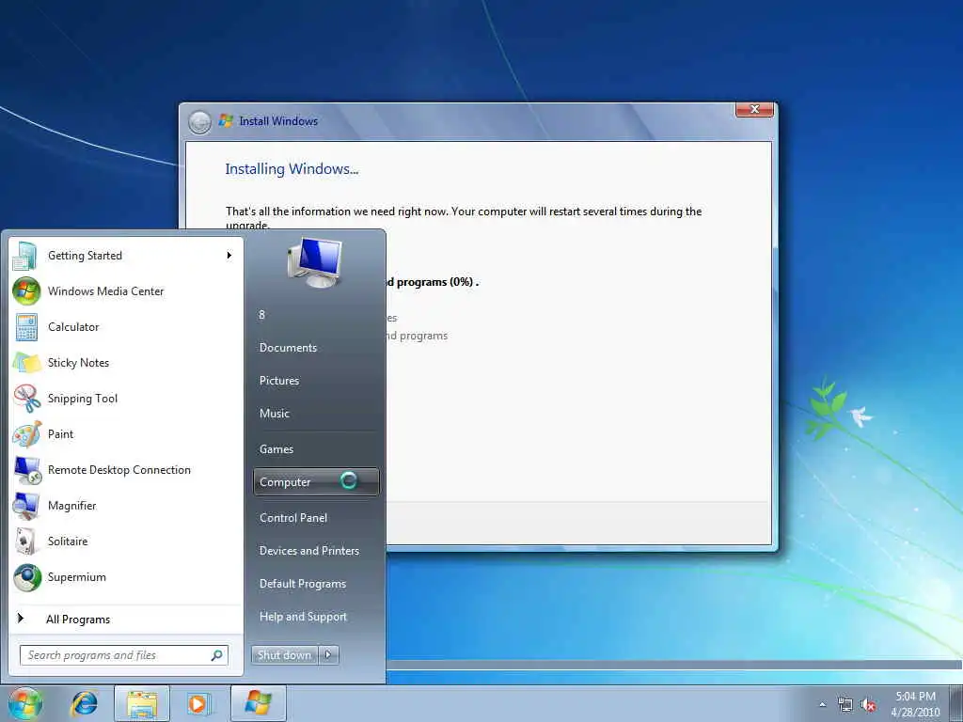The image size is (963, 722).
Task: Launch the Supermium browser icon
Action: tap(27, 577)
